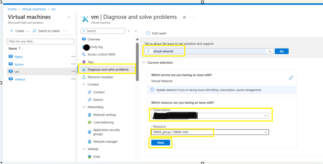Open the Overview menu item
This screenshot has width=323, height=164.
point(94,39)
